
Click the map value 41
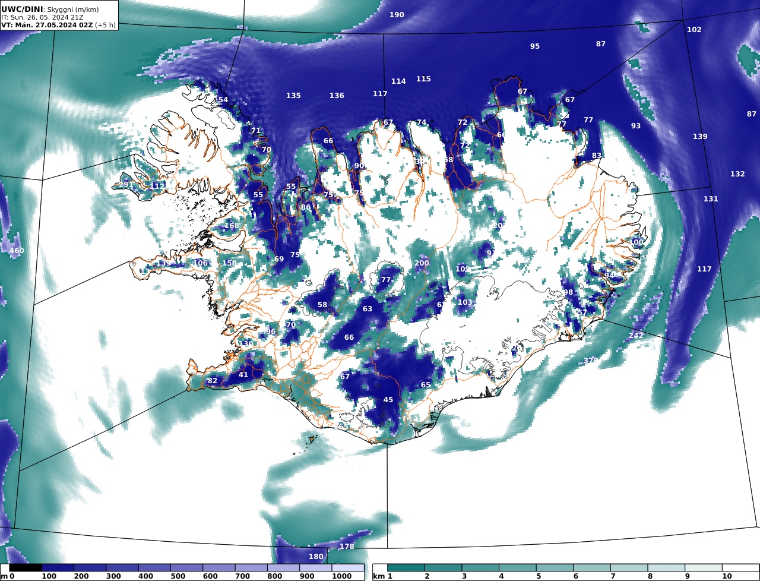click(x=243, y=375)
